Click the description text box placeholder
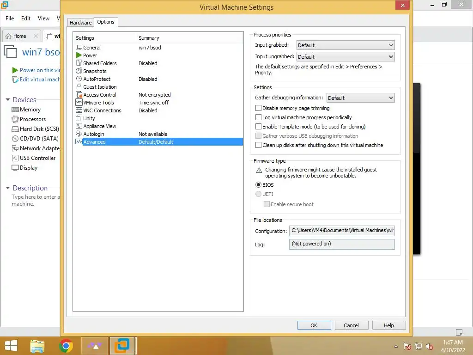 36,201
